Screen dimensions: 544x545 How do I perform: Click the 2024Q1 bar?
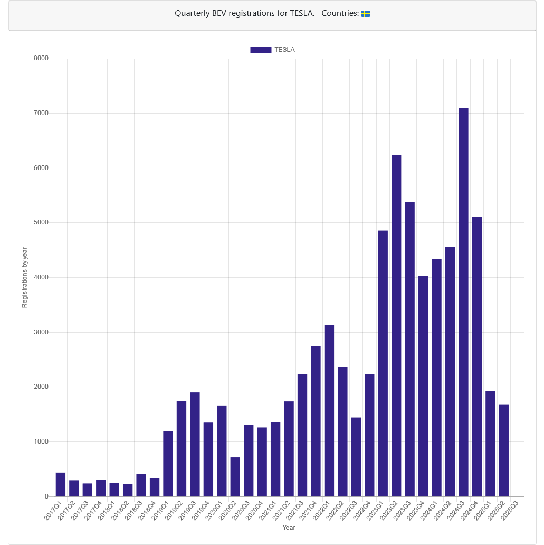437,378
